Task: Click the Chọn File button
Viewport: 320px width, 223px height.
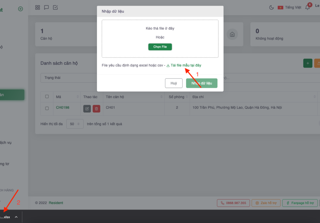Action: [x=160, y=47]
